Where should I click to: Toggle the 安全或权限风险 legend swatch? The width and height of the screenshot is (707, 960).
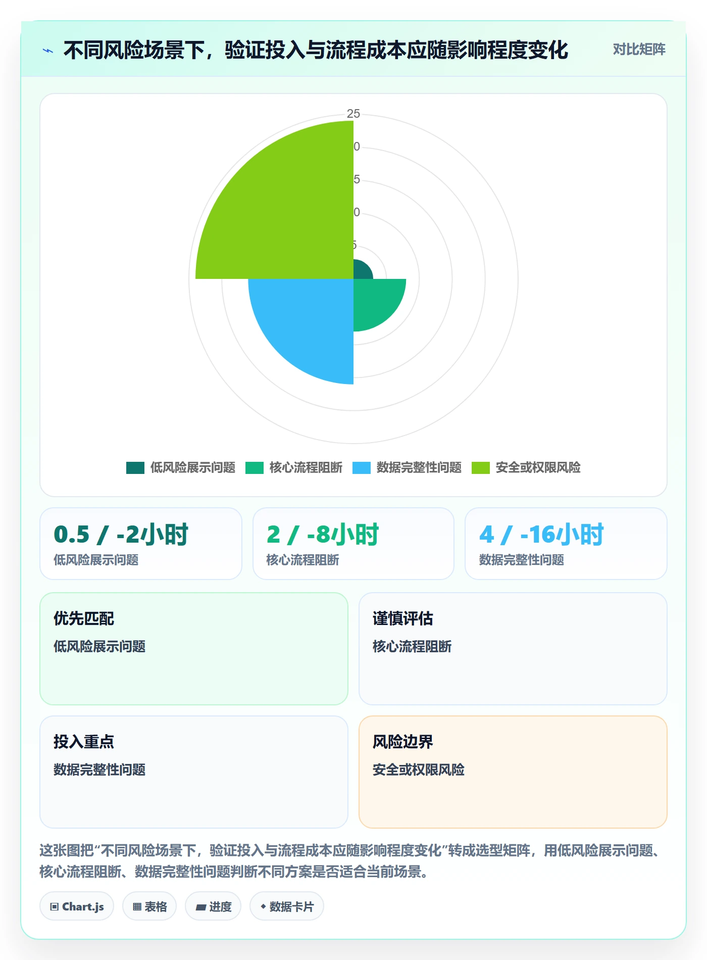point(481,468)
